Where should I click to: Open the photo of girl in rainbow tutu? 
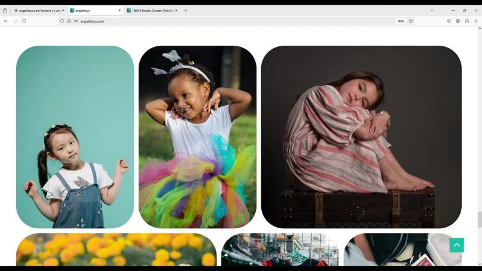coord(198,137)
